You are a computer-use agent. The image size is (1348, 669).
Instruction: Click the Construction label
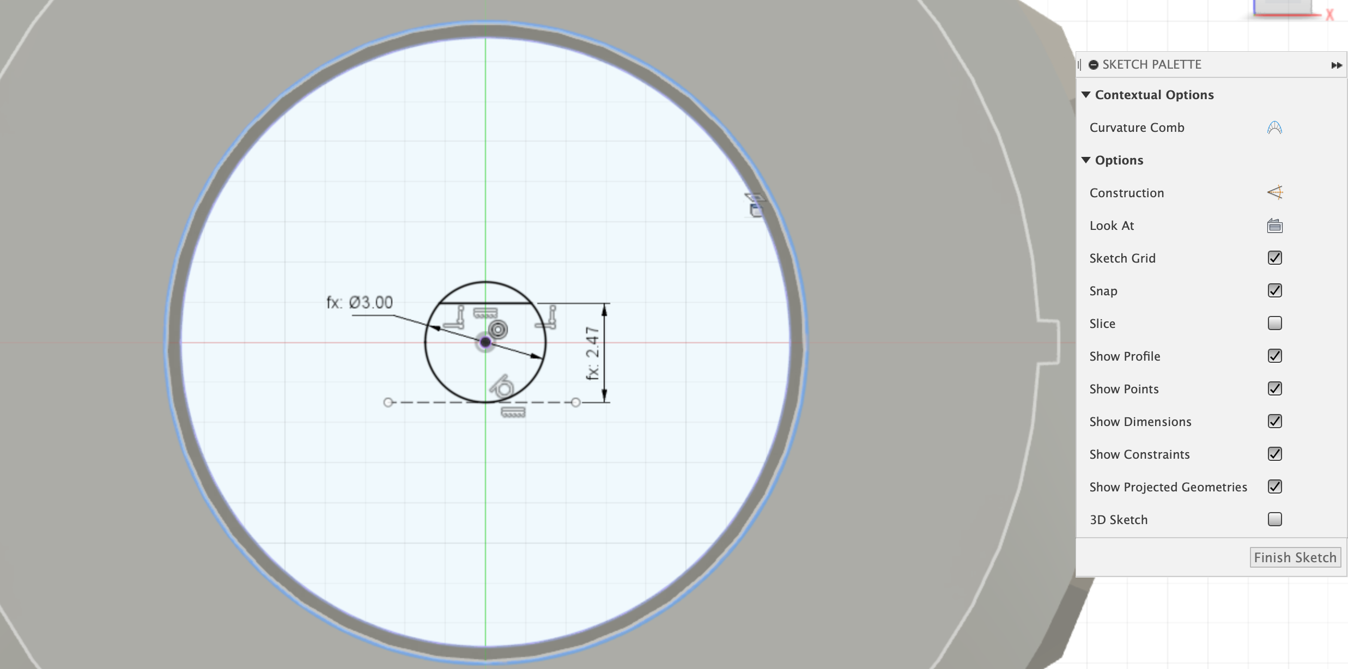1127,193
